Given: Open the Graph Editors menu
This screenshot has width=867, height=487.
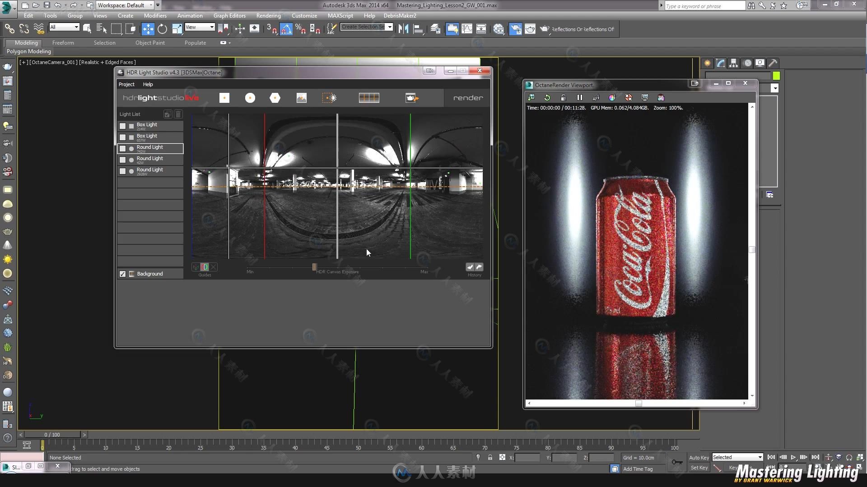Looking at the screenshot, I should click(229, 15).
